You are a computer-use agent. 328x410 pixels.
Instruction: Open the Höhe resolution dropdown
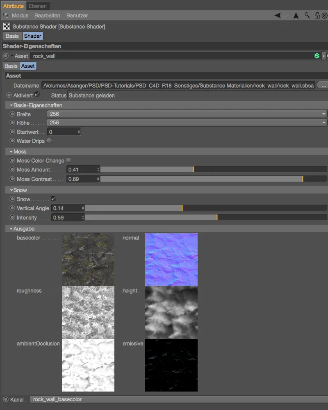187,123
